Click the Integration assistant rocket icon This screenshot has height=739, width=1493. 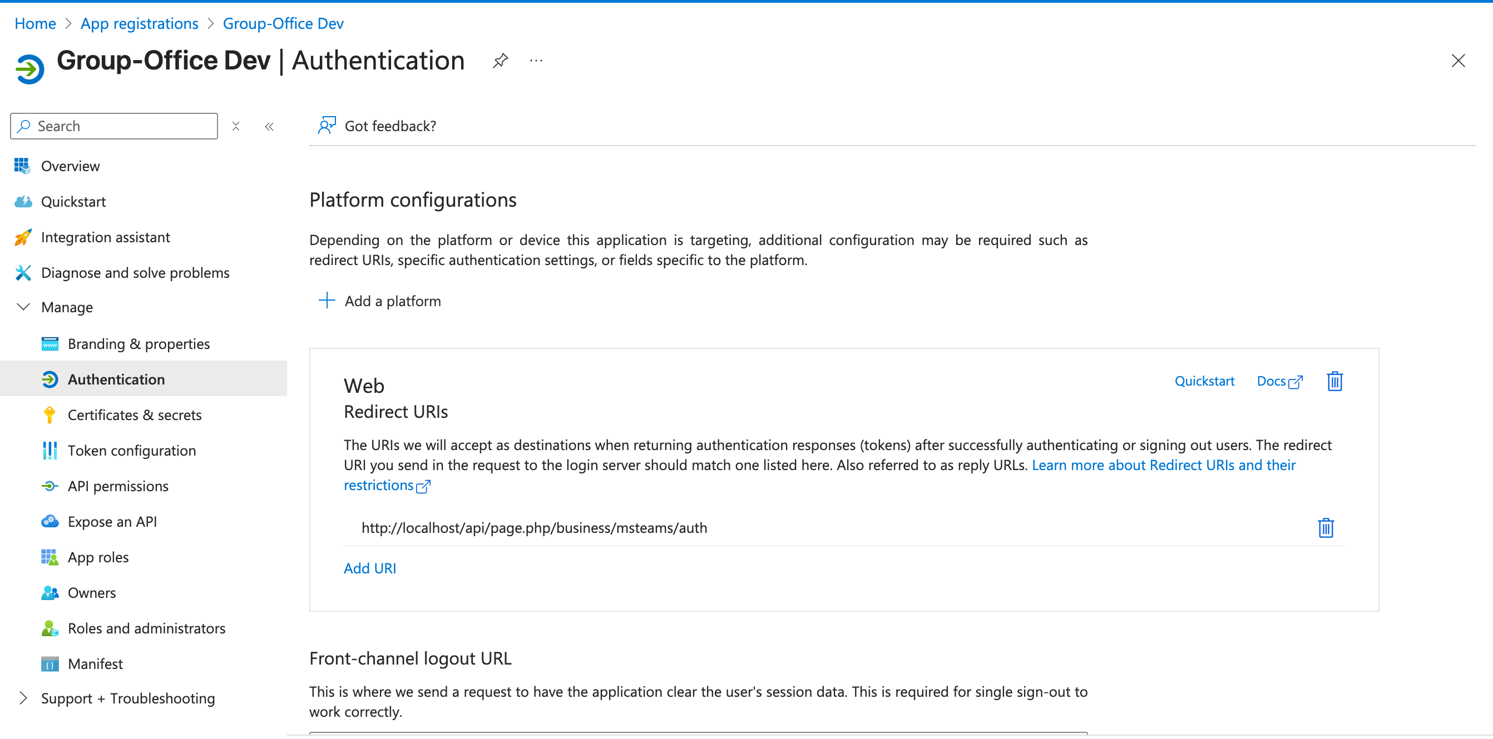23,237
